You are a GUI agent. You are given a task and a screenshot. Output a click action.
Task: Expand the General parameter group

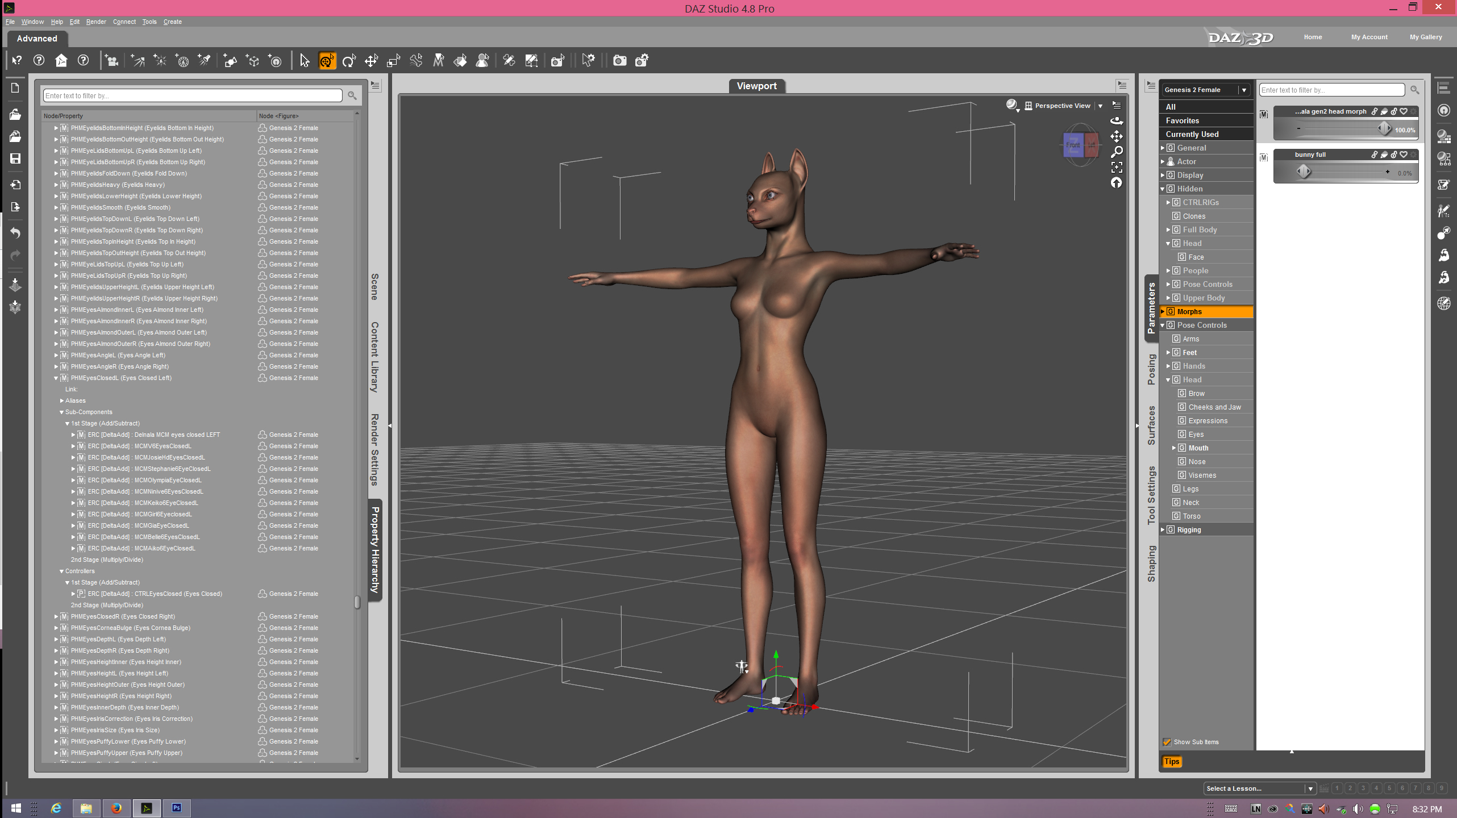(1163, 148)
